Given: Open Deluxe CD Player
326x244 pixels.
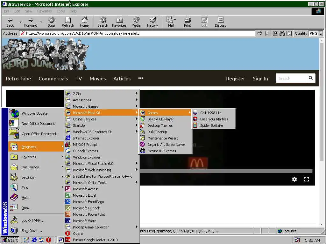Looking at the screenshot, I should click(x=165, y=119).
